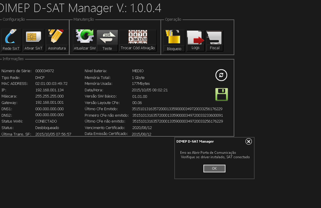Click the Bloqueio padlock icon
This screenshot has width=321, height=208.
tap(174, 41)
